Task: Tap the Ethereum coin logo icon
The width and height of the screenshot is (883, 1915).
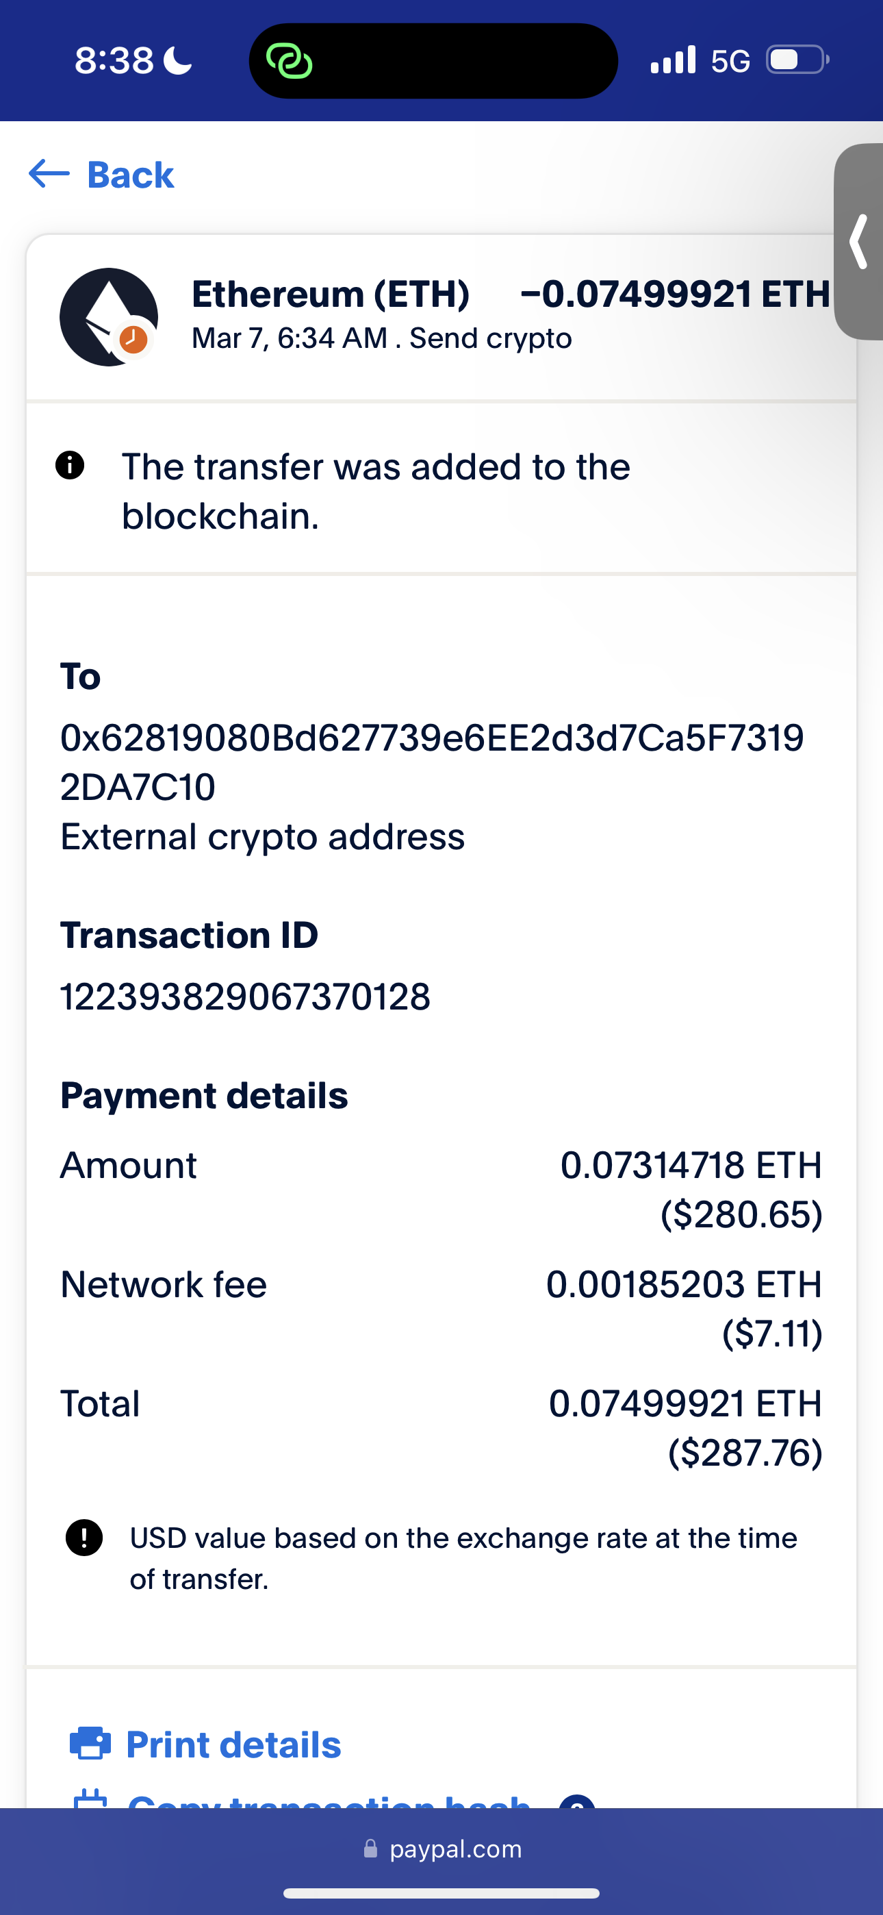Action: (x=109, y=316)
